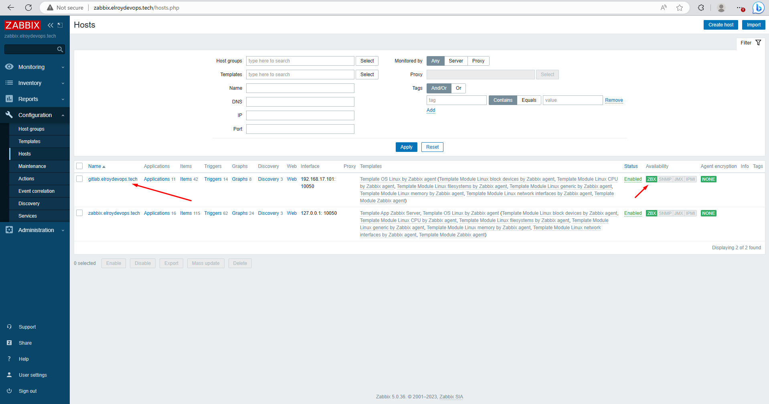Screen dimensions: 769x404
Task: Set Monitored by to Server
Action: click(x=456, y=61)
